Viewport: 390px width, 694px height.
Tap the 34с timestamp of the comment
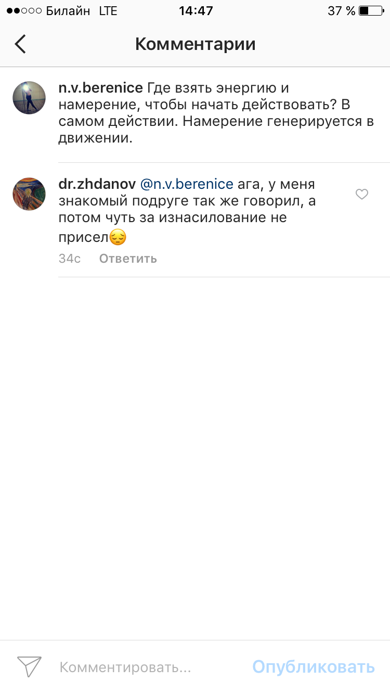(70, 259)
